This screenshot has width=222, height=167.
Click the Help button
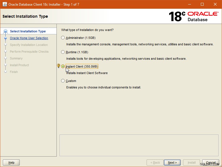click(11, 162)
